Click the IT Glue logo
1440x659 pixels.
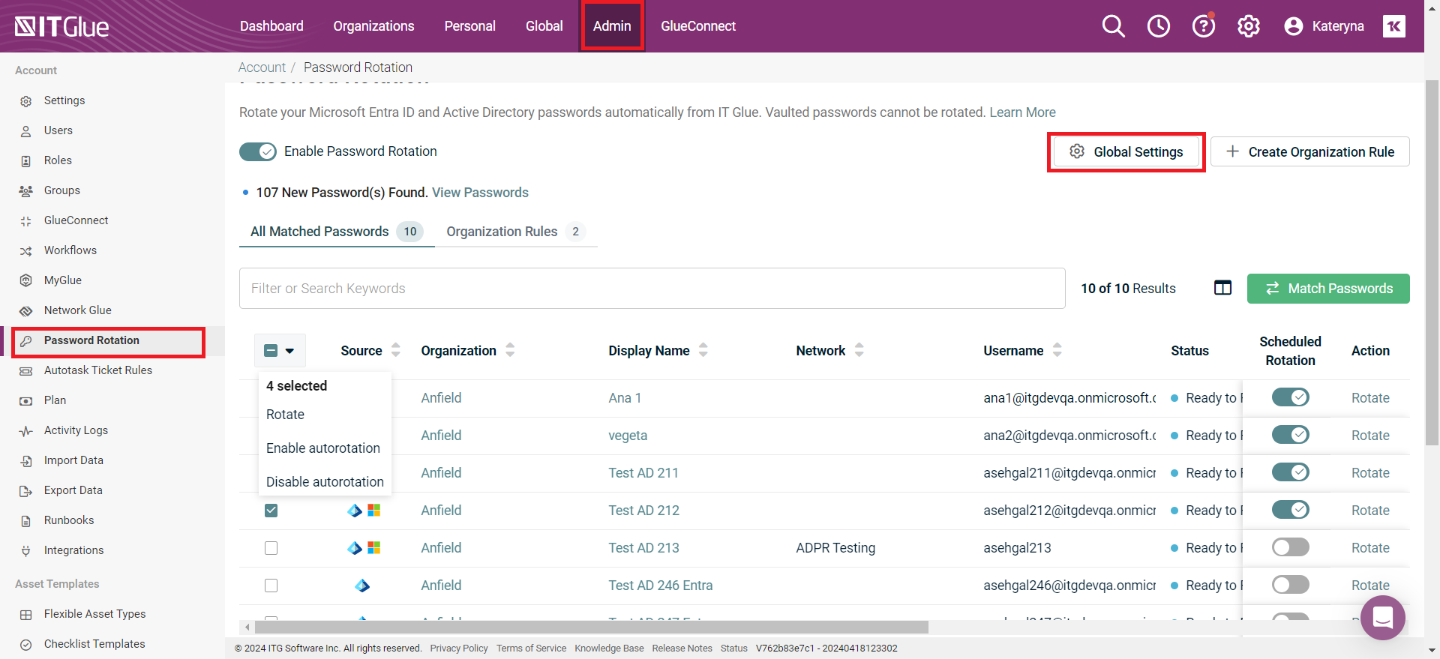pos(61,27)
